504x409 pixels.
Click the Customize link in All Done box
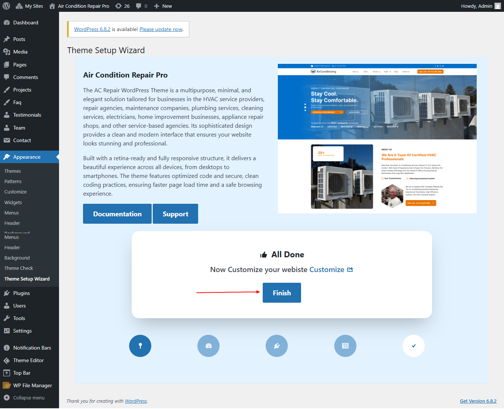[327, 269]
